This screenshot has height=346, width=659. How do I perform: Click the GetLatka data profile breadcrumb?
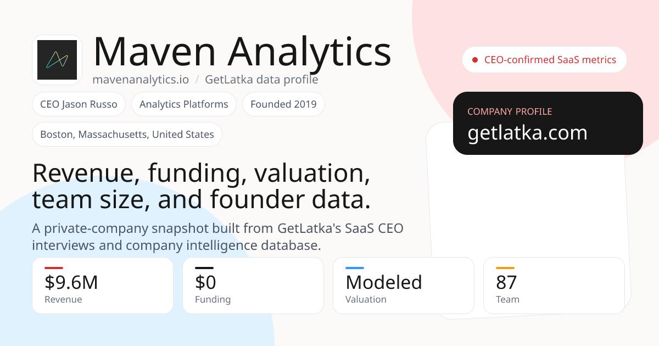coord(261,80)
